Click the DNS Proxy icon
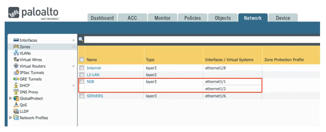The width and height of the screenshot is (326, 132). (x=16, y=92)
